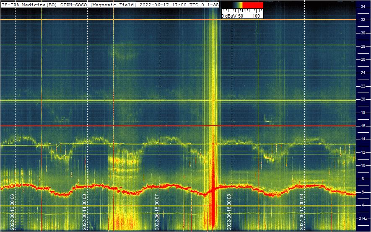
Task: Select the 8 tick on the frequency axis
Action: click(364, 179)
